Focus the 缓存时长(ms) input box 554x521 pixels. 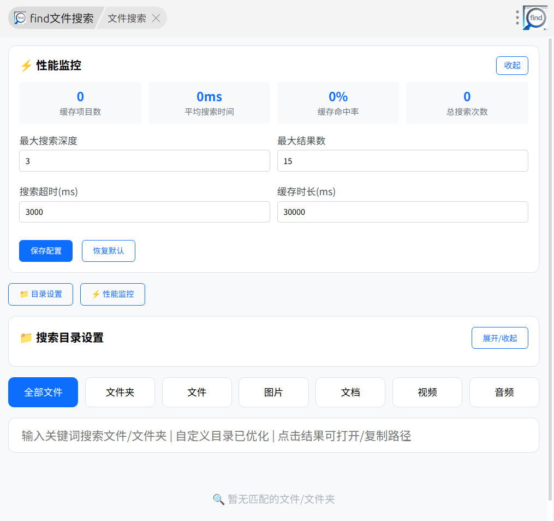tap(402, 212)
